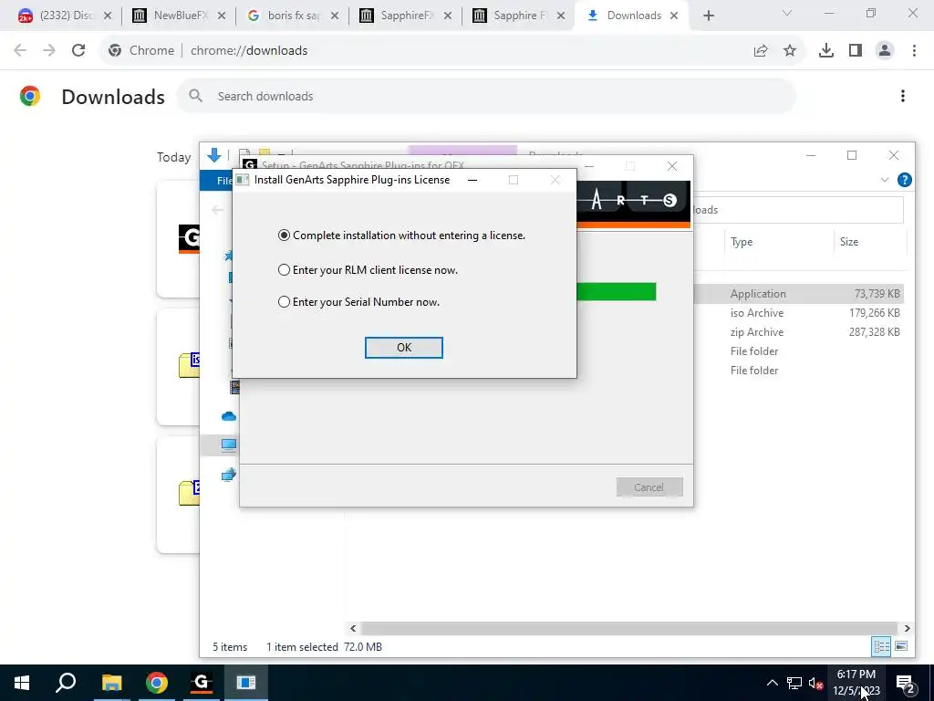Open the notification center icon

pos(905,683)
